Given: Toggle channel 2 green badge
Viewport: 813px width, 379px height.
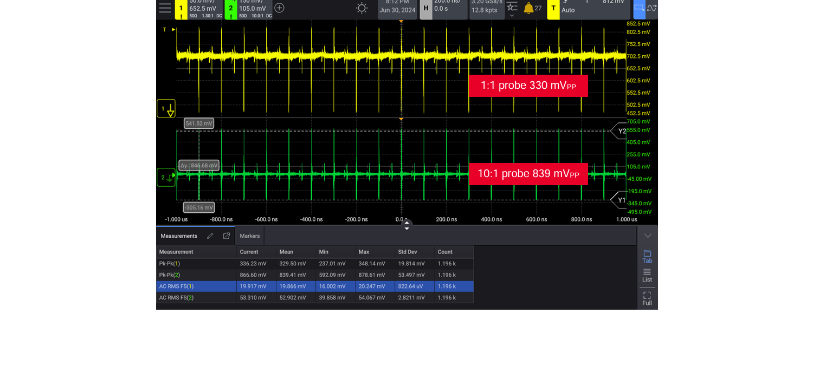Looking at the screenshot, I should click(231, 8).
